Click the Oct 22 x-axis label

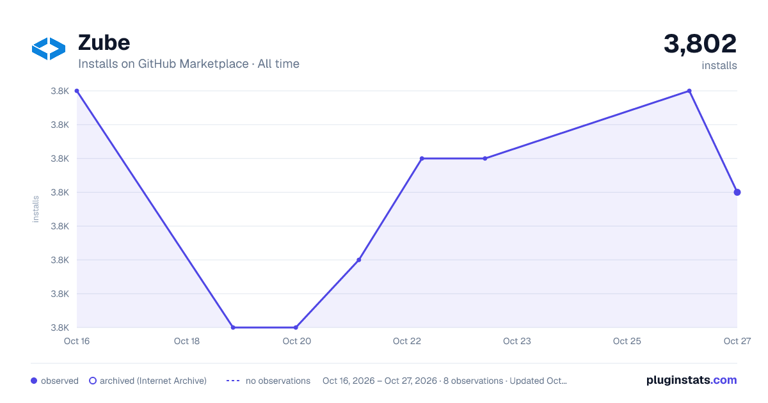407,341
